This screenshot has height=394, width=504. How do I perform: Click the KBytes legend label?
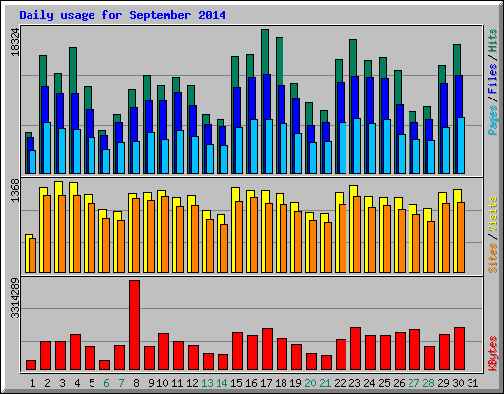coord(493,354)
